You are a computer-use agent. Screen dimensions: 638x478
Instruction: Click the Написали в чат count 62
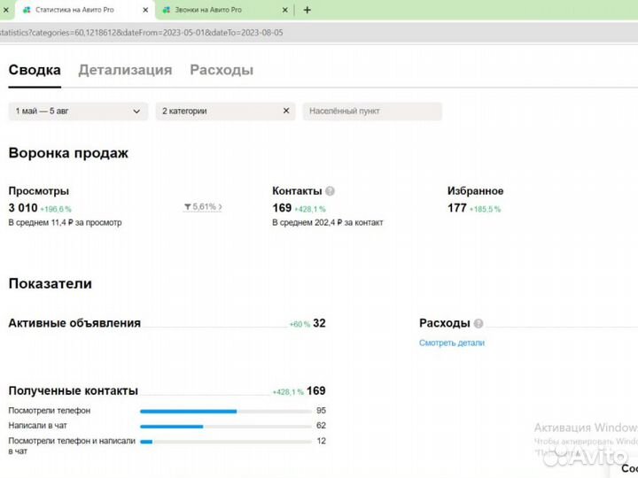tap(321, 426)
